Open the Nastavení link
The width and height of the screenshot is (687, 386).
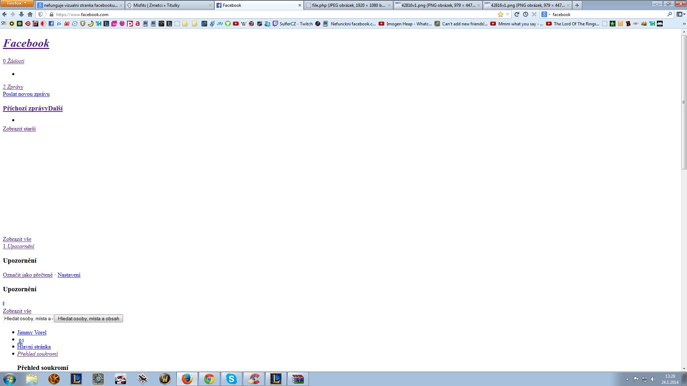[x=69, y=275]
